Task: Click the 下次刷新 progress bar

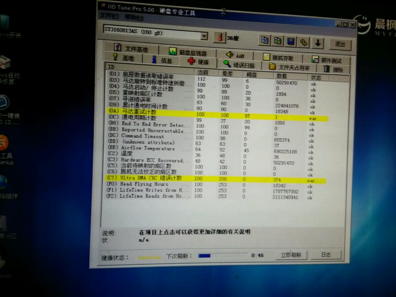Action: [223, 256]
